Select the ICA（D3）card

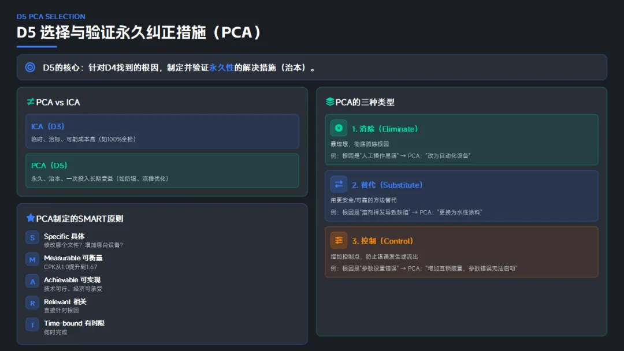pyautogui.click(x=162, y=132)
